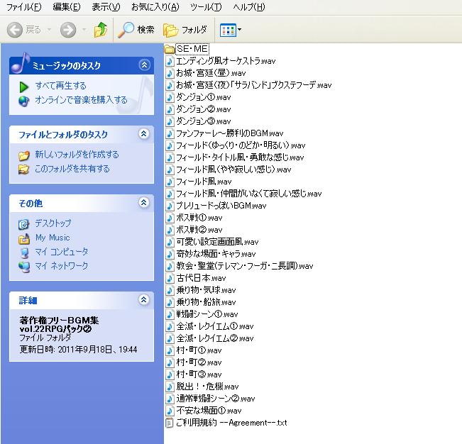
Task: Select audio icon of フィールド風.wav
Action: [170, 182]
